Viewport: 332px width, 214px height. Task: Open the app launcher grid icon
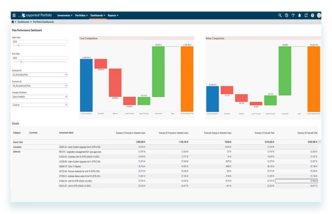(14, 15)
